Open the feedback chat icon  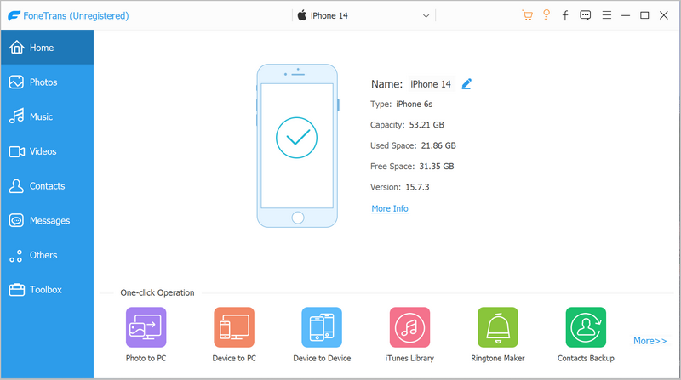coord(585,15)
